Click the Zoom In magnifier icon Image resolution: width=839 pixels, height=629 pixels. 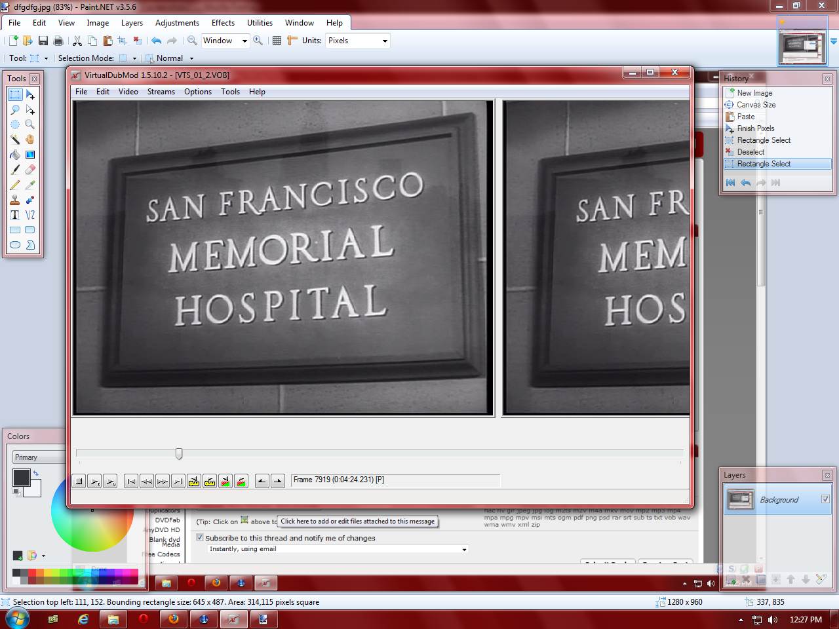(x=258, y=41)
